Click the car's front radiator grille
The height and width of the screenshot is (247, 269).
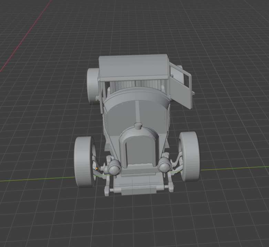[140, 151]
